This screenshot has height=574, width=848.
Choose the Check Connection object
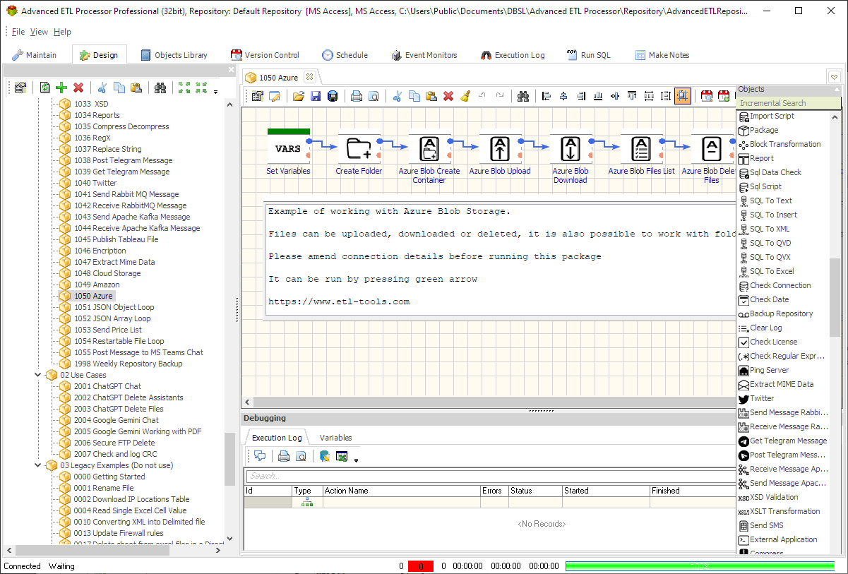click(x=780, y=285)
